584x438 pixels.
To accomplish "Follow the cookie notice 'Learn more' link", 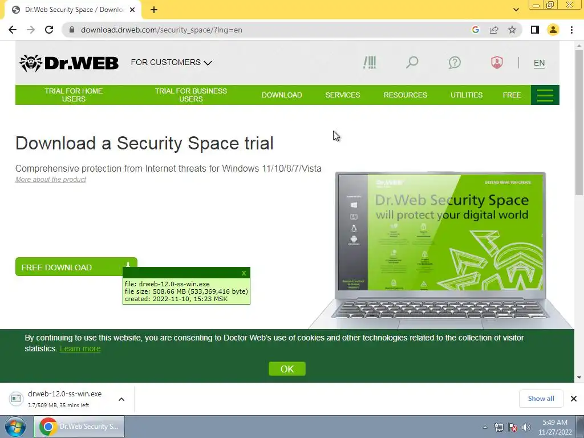I will [80, 348].
